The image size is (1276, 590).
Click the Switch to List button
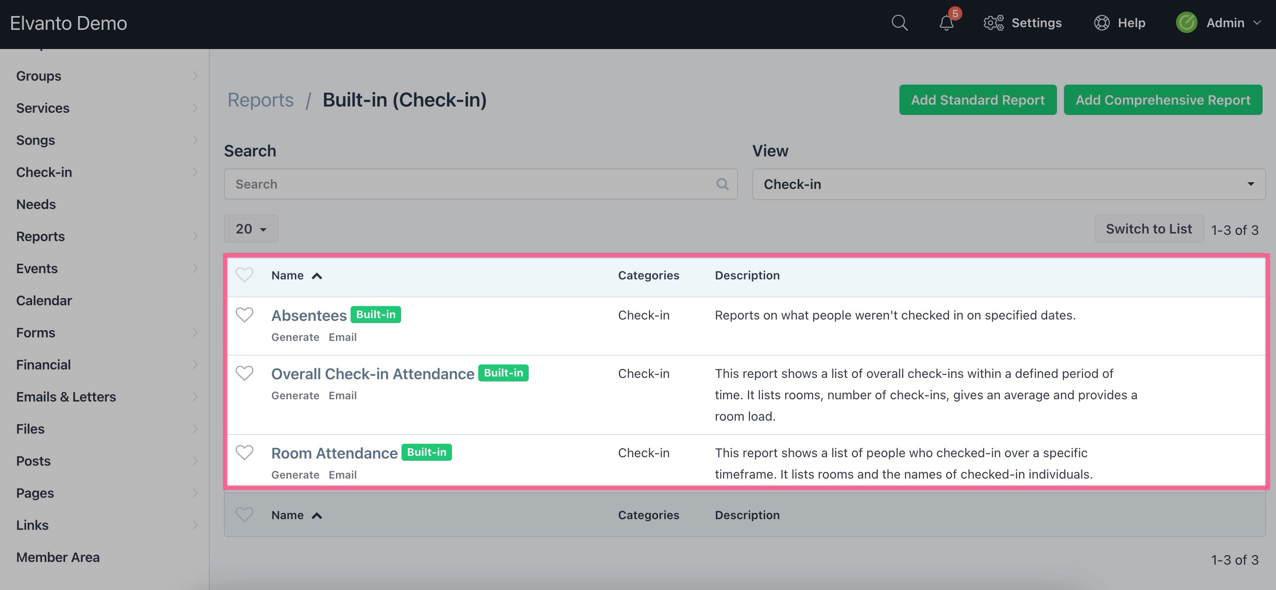tap(1148, 229)
